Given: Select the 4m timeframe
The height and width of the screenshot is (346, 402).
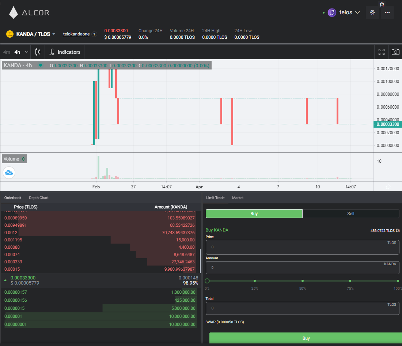Looking at the screenshot, I should click(x=7, y=52).
